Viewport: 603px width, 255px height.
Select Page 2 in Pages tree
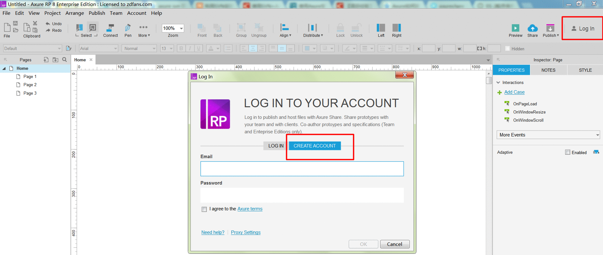[30, 85]
